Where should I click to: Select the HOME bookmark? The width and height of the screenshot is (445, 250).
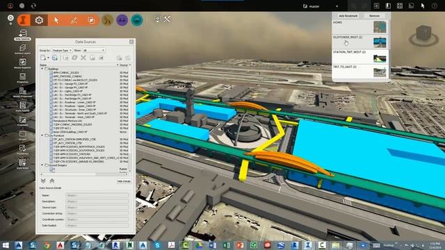[360, 27]
